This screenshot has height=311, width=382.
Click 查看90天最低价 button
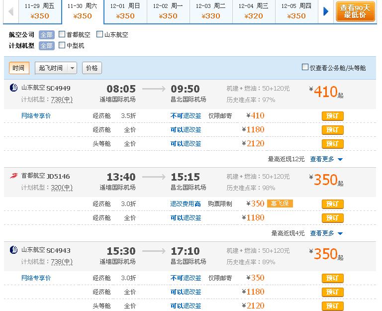355,11
